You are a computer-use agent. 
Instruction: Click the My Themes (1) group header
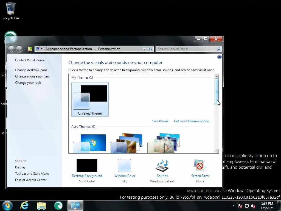82,77
